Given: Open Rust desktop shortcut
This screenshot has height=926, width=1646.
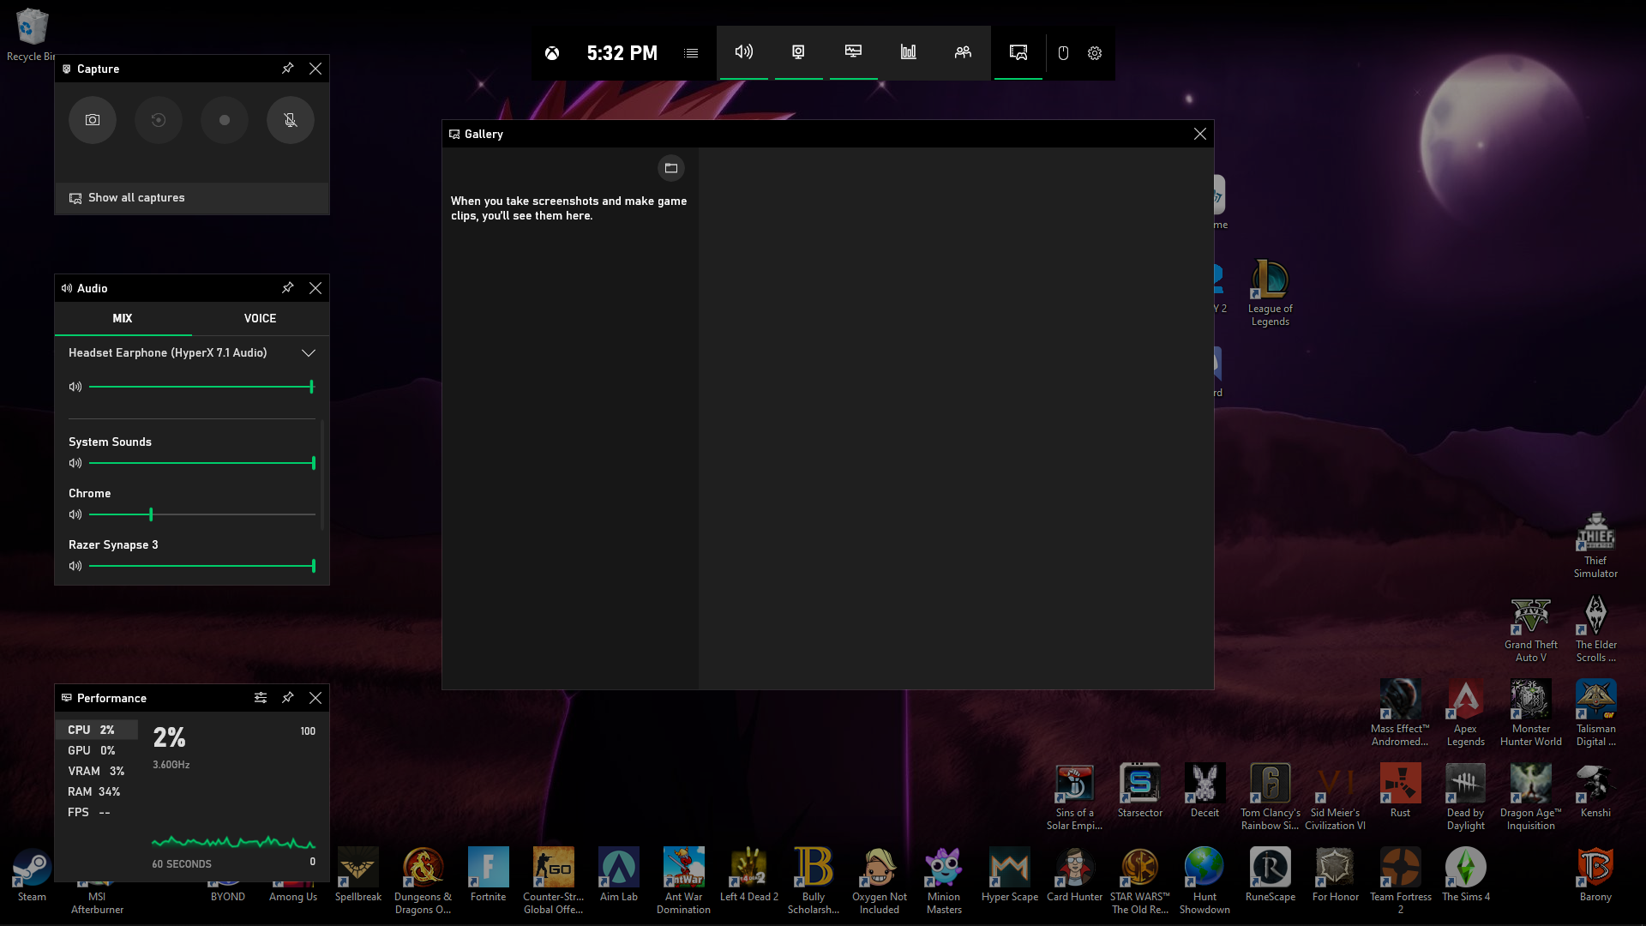Looking at the screenshot, I should [1400, 791].
